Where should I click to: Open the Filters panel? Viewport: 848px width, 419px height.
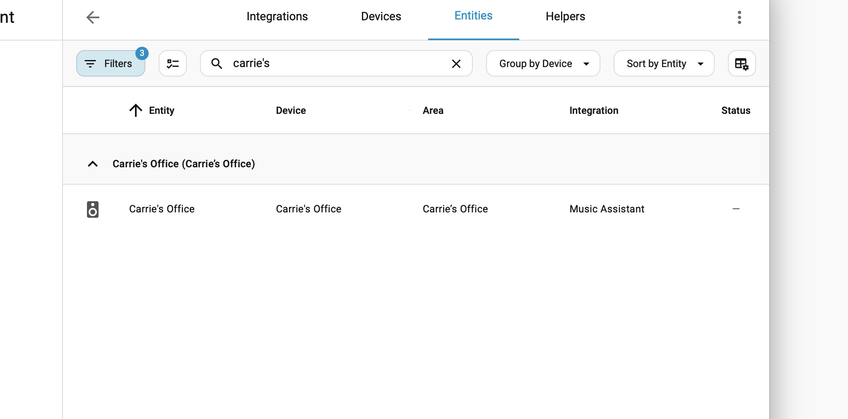coord(111,64)
